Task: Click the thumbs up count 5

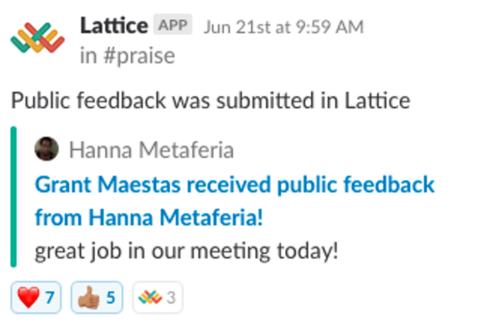Action: [x=110, y=298]
